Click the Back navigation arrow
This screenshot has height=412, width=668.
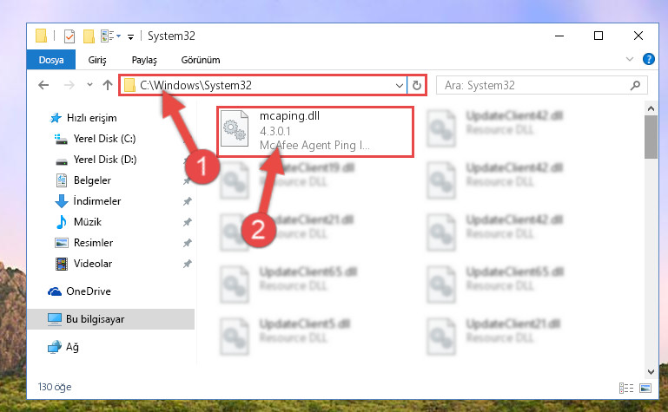[43, 86]
